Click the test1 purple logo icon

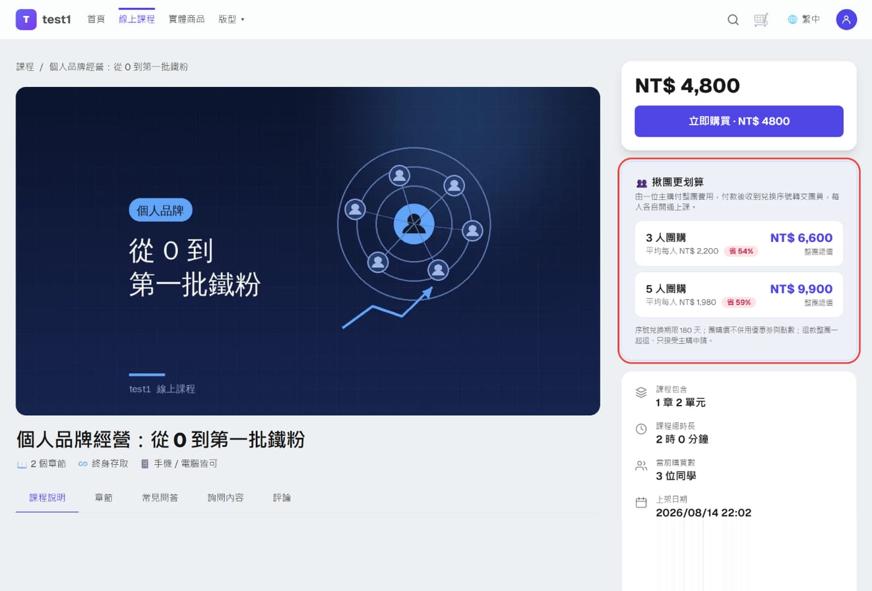coord(26,19)
